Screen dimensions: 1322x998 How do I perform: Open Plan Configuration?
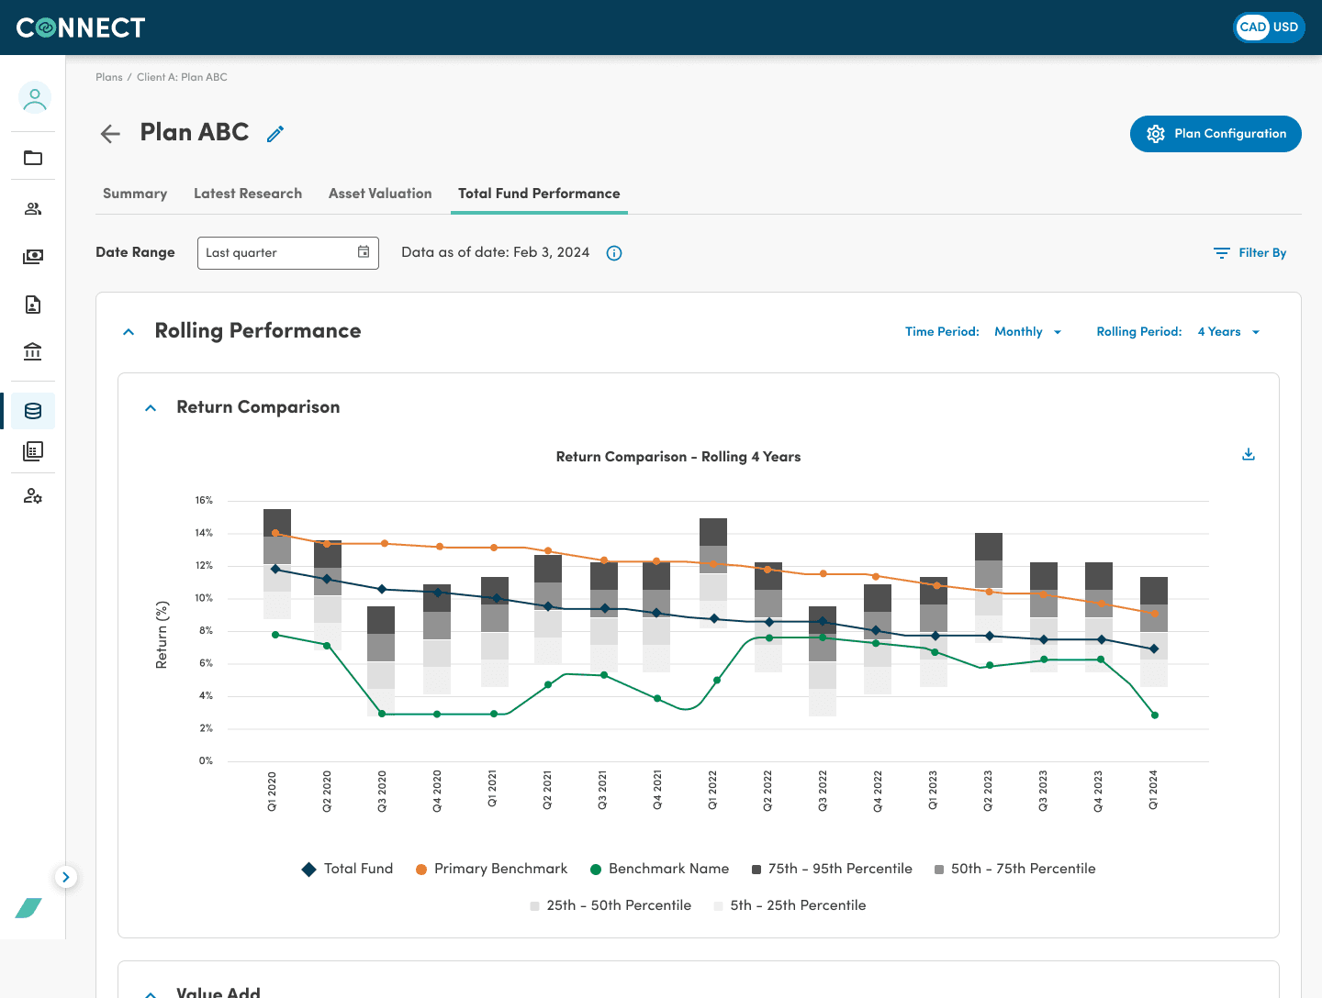pos(1216,134)
